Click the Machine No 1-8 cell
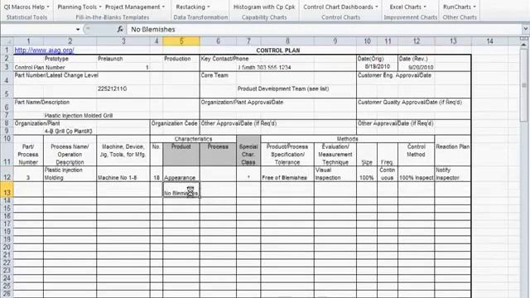Viewport: 530px width, 298px height. (x=123, y=174)
